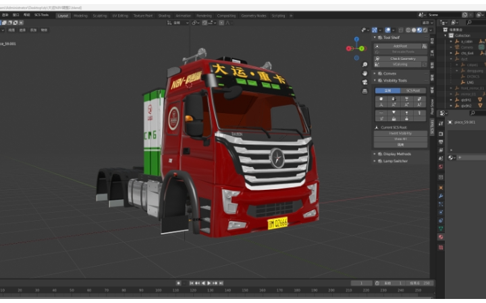
Task: Click the Scene name field
Action: (x=444, y=15)
